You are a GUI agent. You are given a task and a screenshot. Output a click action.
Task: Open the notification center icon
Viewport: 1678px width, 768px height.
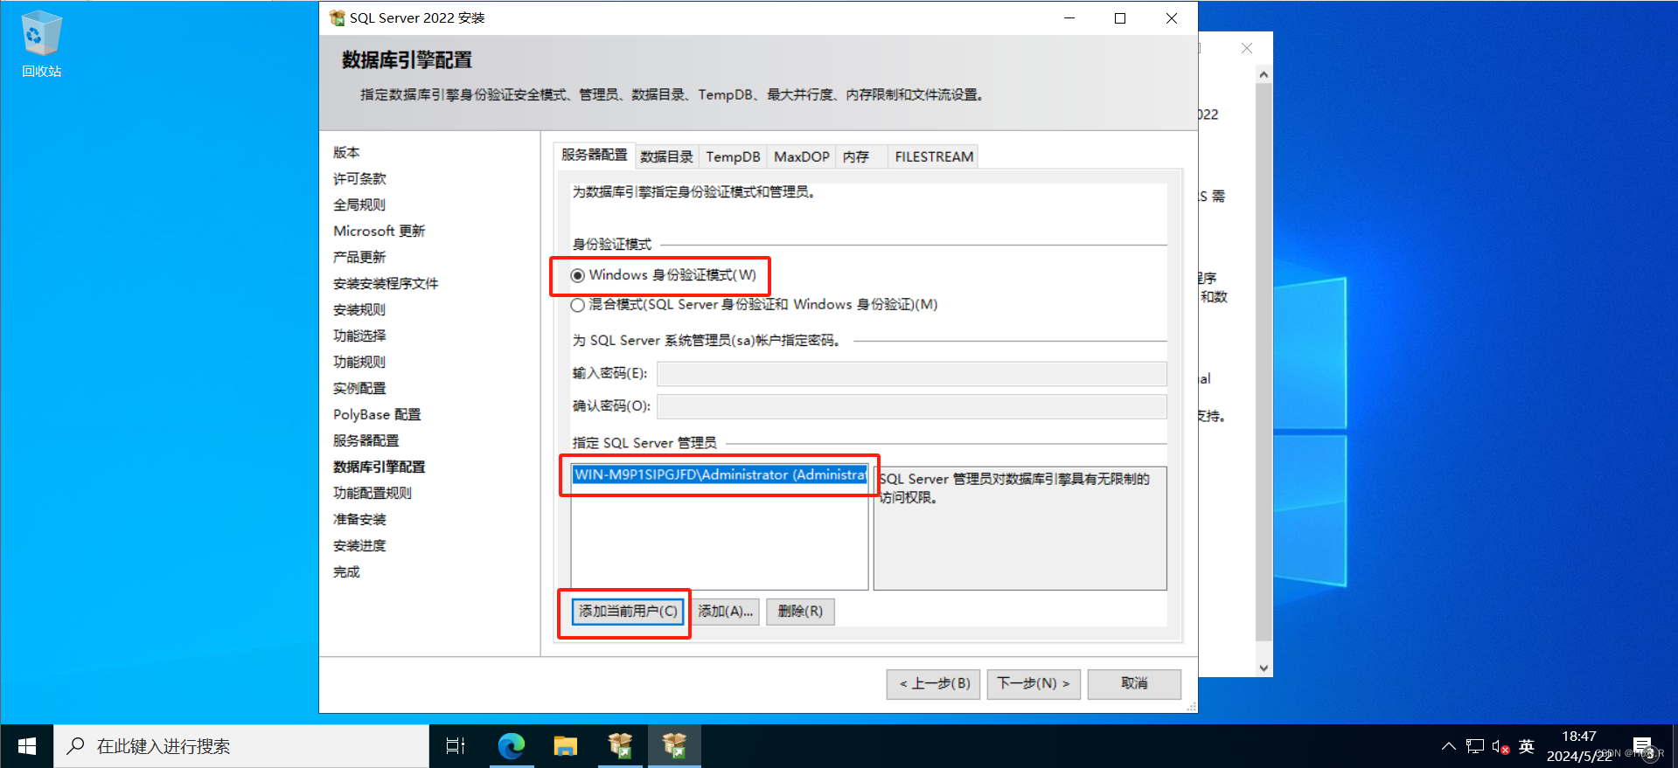click(1642, 746)
